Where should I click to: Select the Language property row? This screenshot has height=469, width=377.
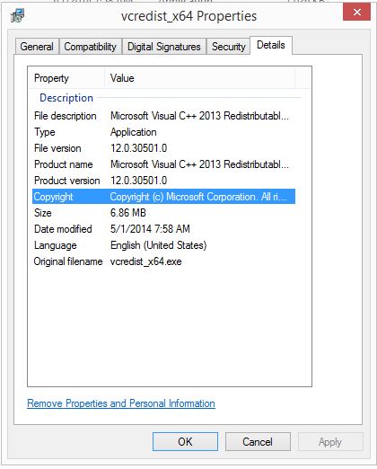tap(163, 245)
